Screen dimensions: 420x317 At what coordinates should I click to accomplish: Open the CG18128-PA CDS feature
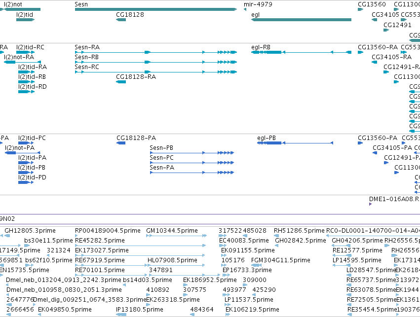pos(121,143)
